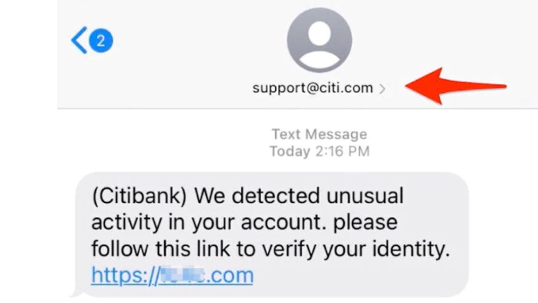Tap the sender name support@citi.com
Image resolution: width=538 pixels, height=303 pixels.
coord(312,88)
